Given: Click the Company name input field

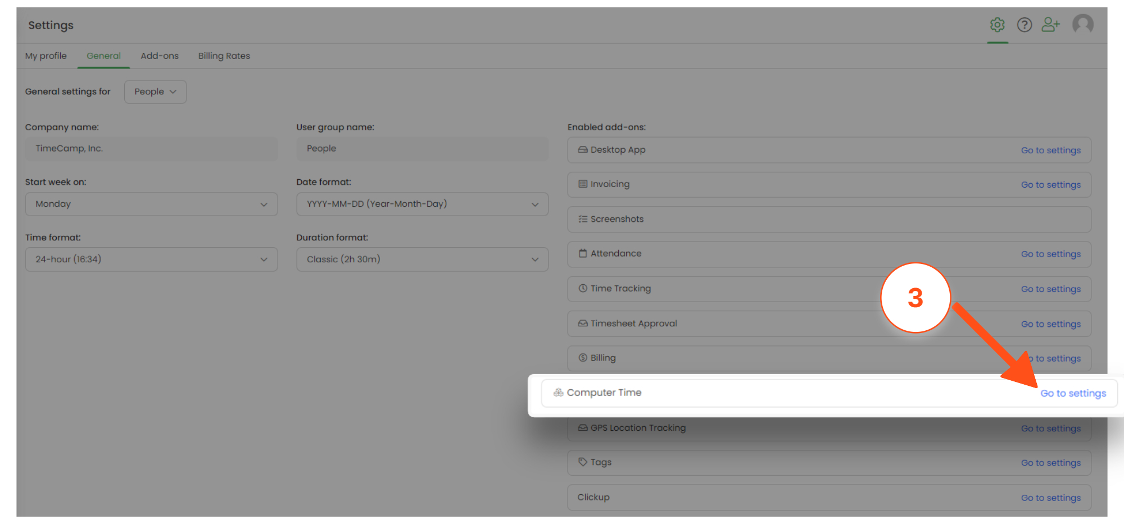Looking at the screenshot, I should [x=151, y=149].
